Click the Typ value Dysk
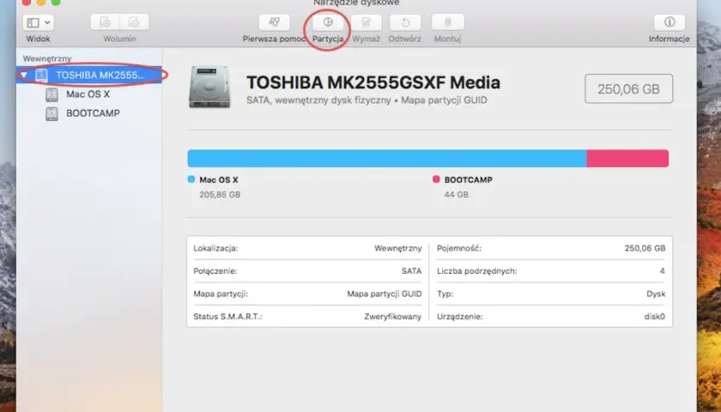 point(656,294)
